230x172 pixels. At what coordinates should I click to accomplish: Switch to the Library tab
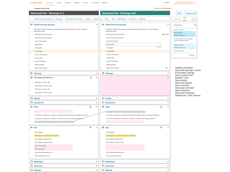tap(59, 3)
